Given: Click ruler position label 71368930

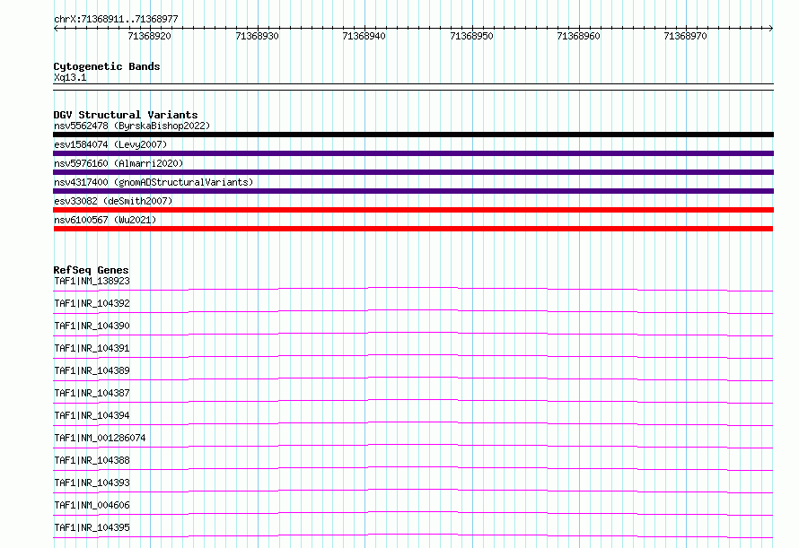Looking at the screenshot, I should (257, 36).
